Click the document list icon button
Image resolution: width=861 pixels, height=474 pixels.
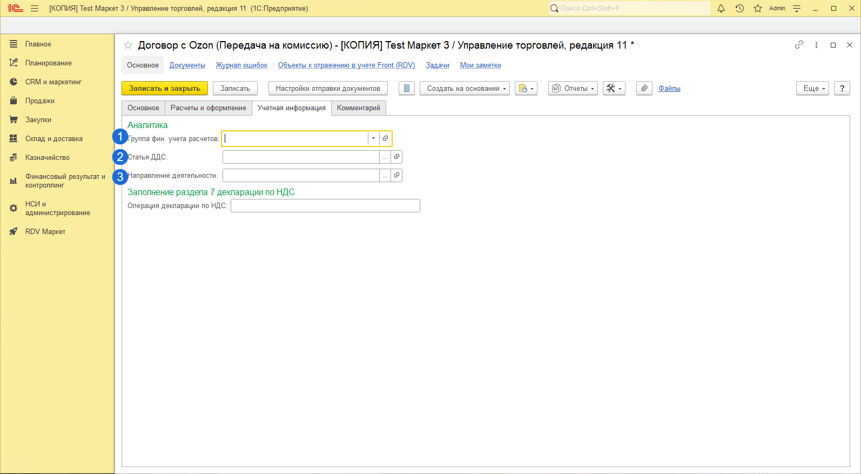click(x=407, y=88)
